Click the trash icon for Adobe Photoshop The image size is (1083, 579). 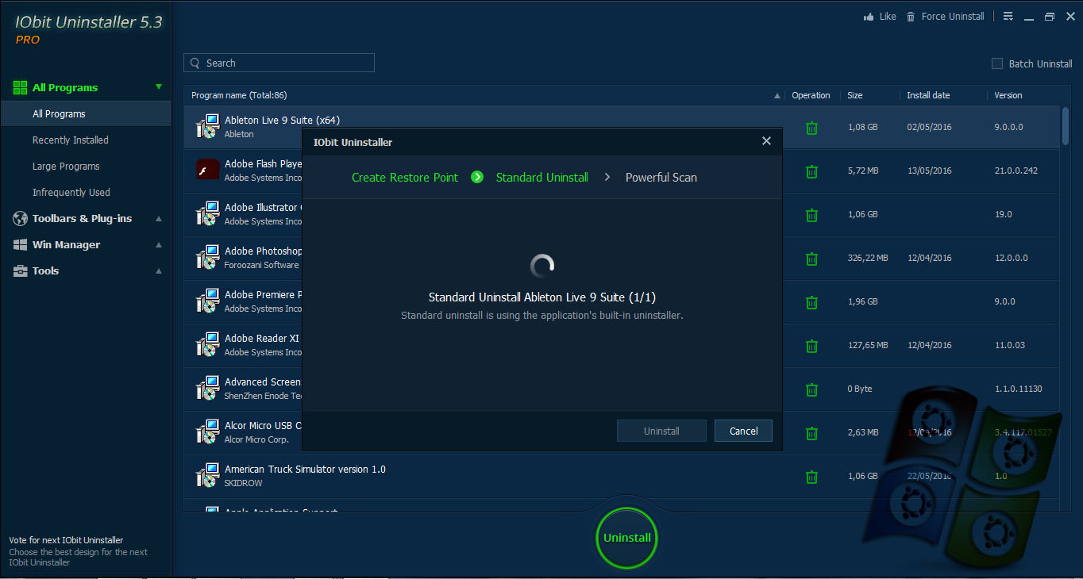pos(811,259)
